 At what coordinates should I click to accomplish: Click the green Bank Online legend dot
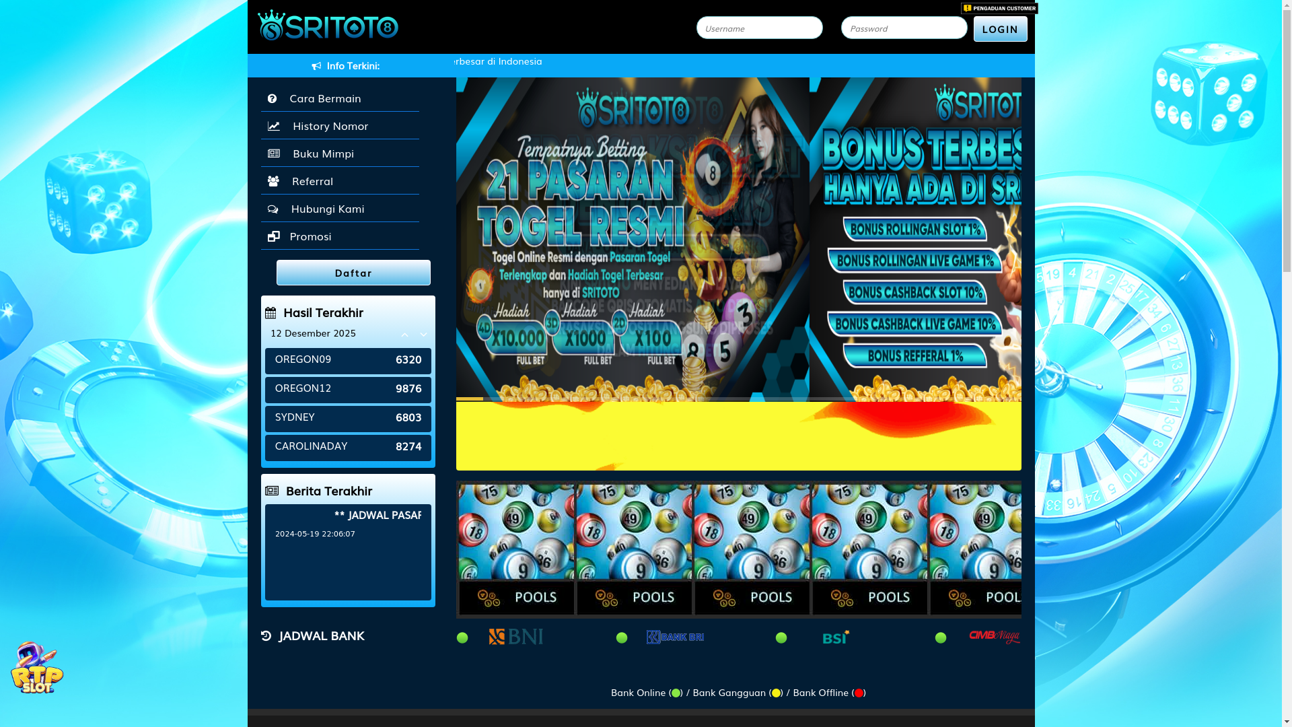[x=676, y=693]
